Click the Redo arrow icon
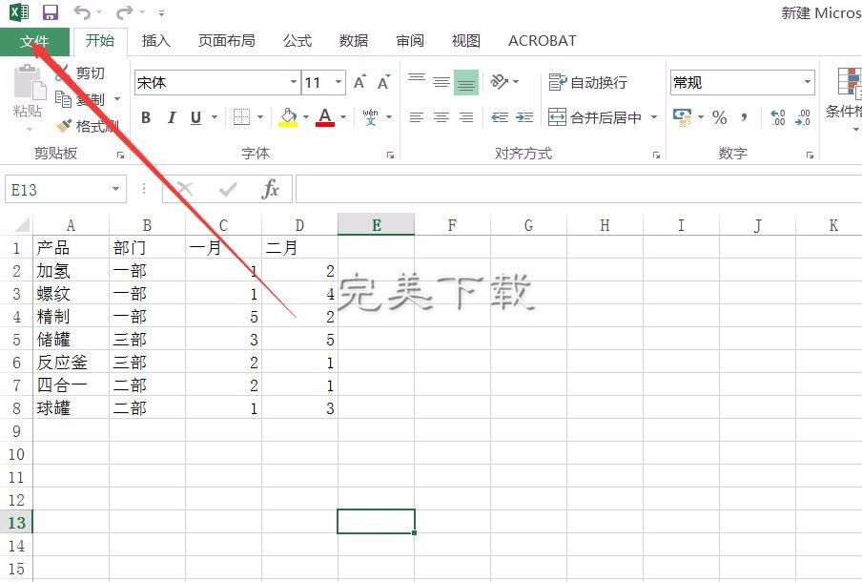The image size is (862, 582). pyautogui.click(x=125, y=12)
